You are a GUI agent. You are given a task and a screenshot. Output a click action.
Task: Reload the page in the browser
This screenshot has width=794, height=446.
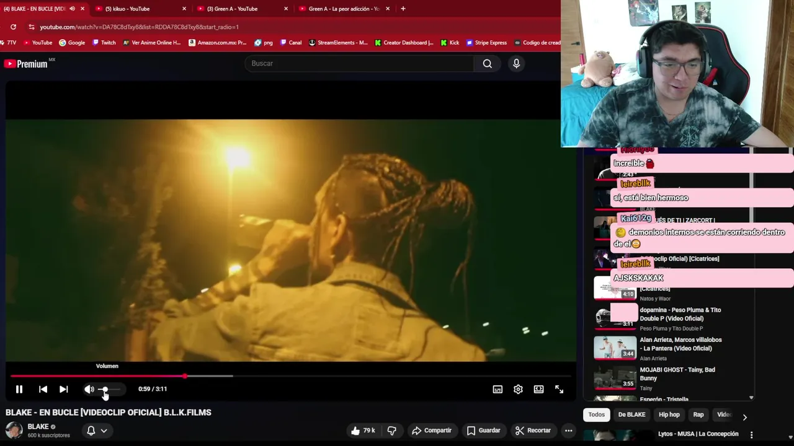13,27
